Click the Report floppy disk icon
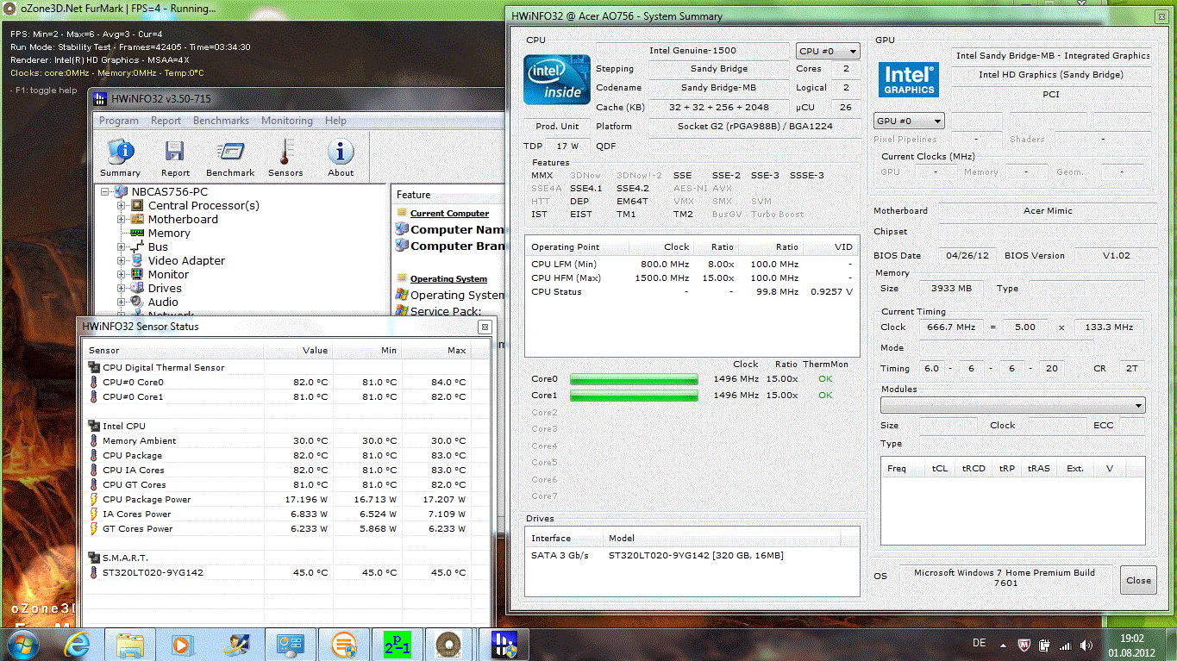 coord(175,153)
